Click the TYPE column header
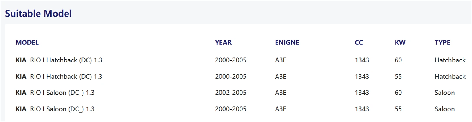The image size is (472, 122). coord(442,42)
